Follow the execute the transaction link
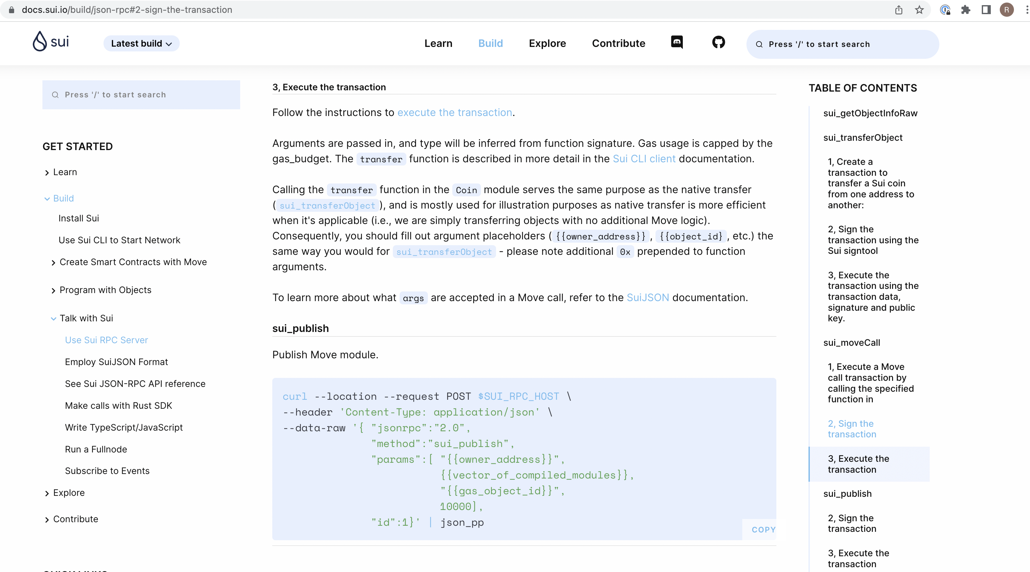Image resolution: width=1030 pixels, height=572 pixels. [454, 113]
